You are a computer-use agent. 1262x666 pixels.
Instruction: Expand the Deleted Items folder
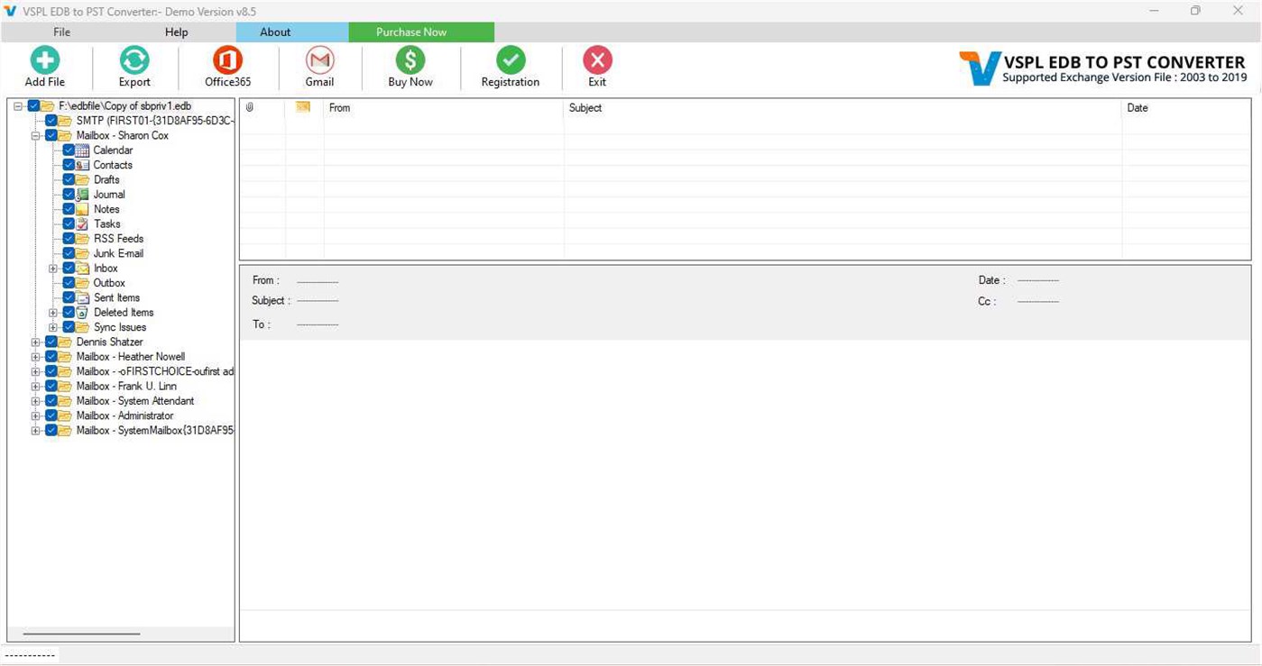53,312
